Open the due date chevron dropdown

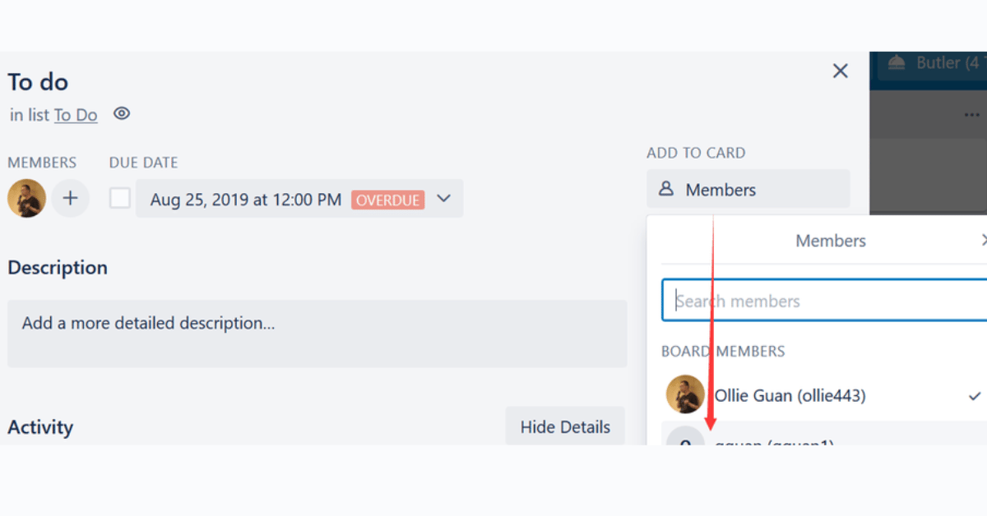(x=443, y=198)
